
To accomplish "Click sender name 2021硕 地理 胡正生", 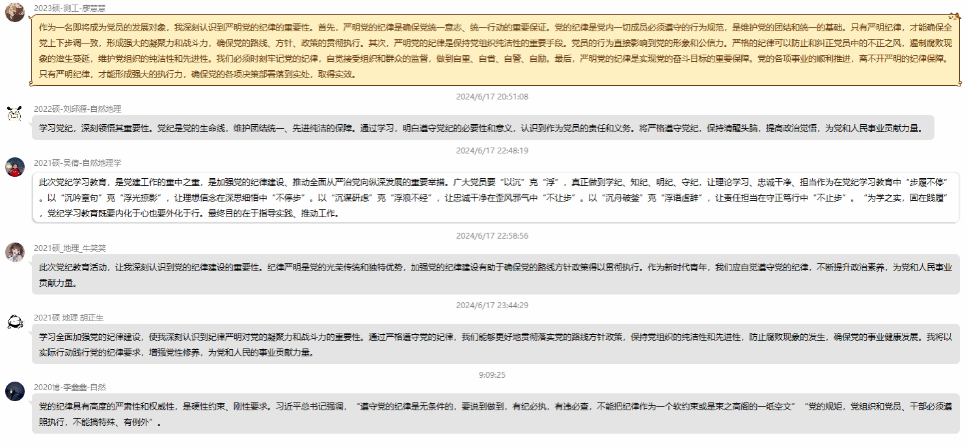I will click(x=68, y=317).
